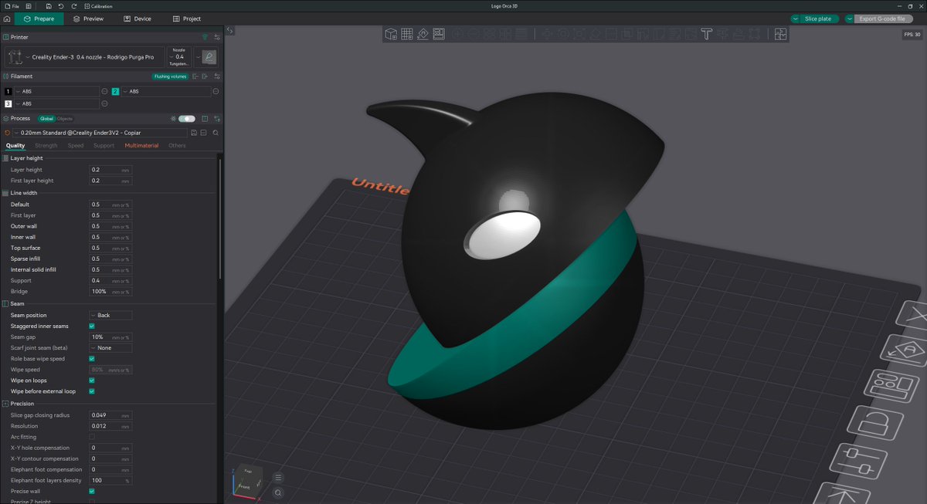Open the Multimaterial settings tab
Screen dimensions: 927x504
click(x=141, y=145)
